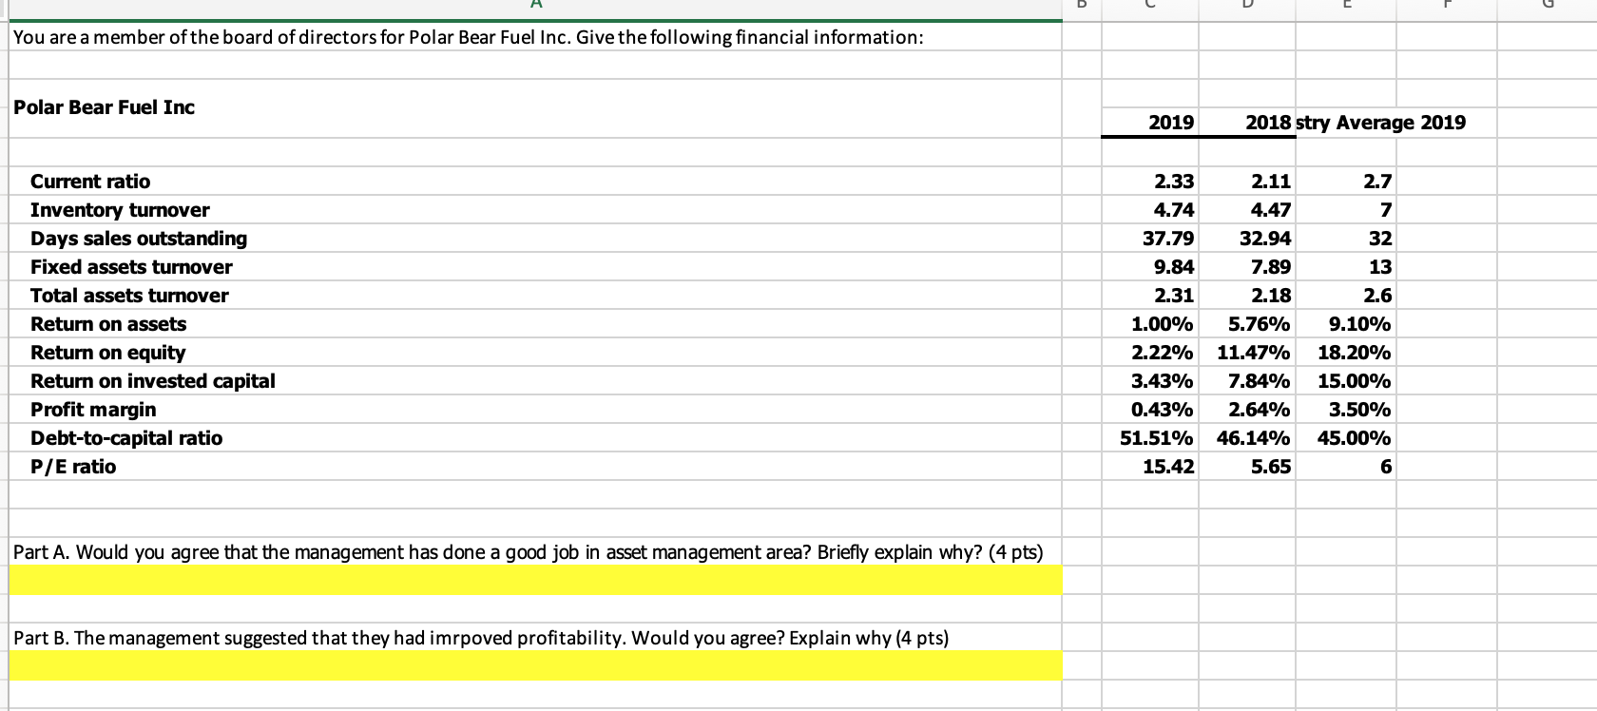Click the yellow answer cell under Part A

pyautogui.click(x=535, y=581)
